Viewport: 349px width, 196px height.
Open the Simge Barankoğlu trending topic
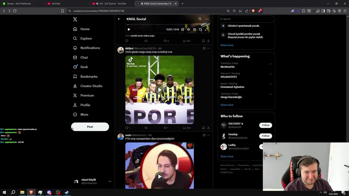231,97
